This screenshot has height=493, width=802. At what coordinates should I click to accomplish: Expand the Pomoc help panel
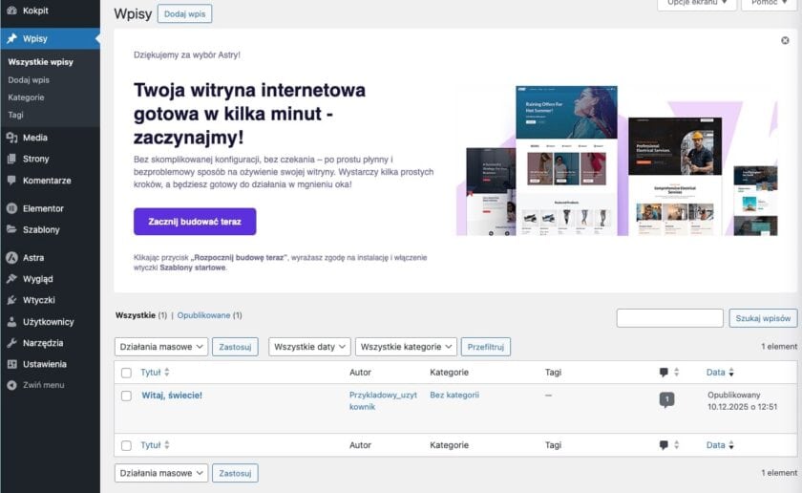tap(770, 3)
